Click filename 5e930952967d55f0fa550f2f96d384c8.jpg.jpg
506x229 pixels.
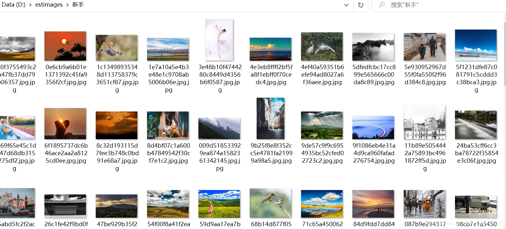click(425, 74)
